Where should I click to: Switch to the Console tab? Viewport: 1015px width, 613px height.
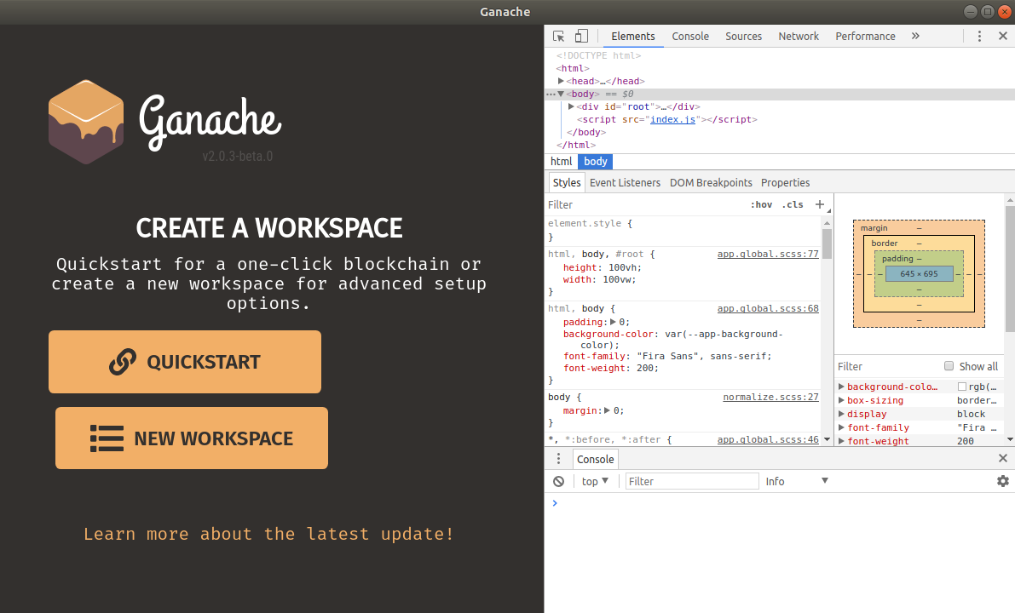(x=690, y=37)
